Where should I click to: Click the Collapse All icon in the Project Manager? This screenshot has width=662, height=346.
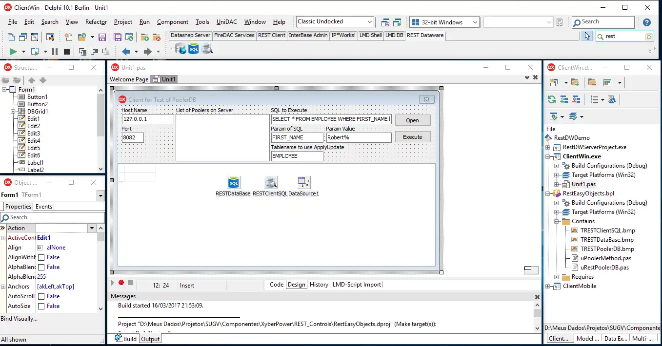(x=576, y=99)
